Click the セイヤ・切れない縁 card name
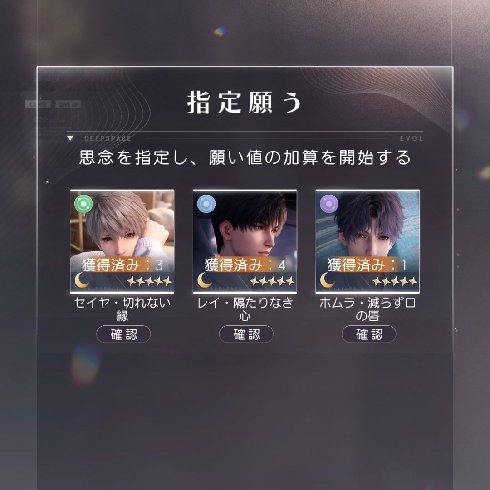Viewport: 490px width, 490px height. [x=122, y=309]
